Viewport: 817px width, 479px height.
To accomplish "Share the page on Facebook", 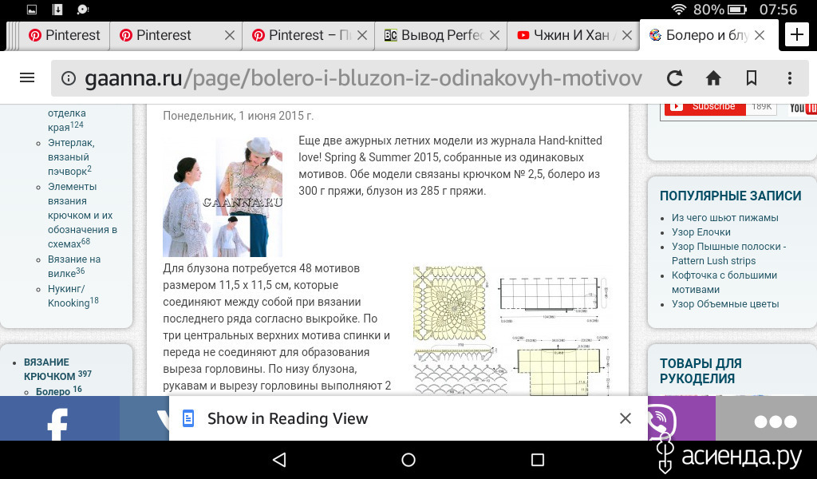I will [60, 418].
